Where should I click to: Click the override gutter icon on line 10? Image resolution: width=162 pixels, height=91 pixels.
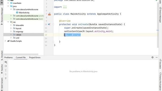click(x=49, y=24)
